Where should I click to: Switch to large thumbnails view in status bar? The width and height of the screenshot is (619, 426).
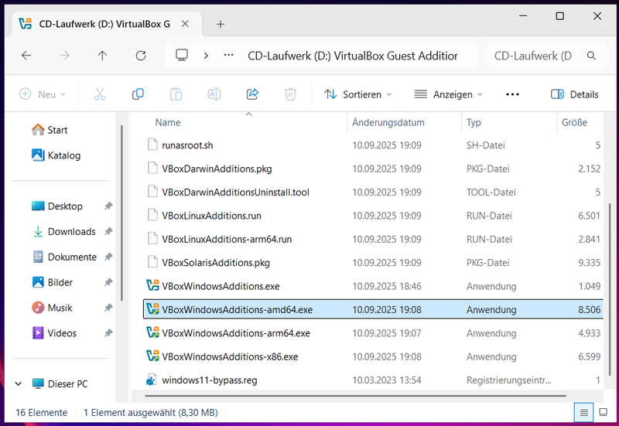click(x=604, y=412)
